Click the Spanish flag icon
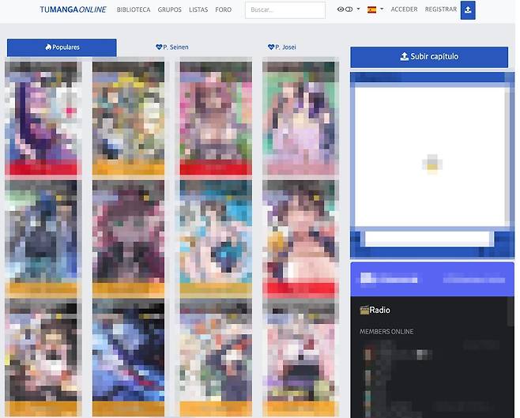 point(371,9)
